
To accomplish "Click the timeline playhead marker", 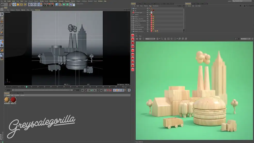I will [26, 87].
